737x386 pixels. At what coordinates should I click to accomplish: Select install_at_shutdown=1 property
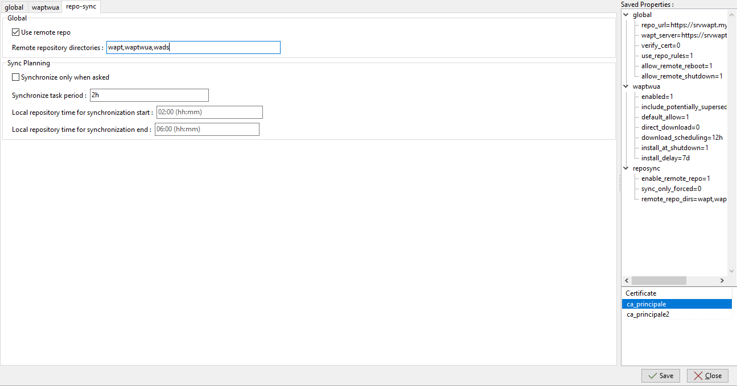(x=675, y=148)
